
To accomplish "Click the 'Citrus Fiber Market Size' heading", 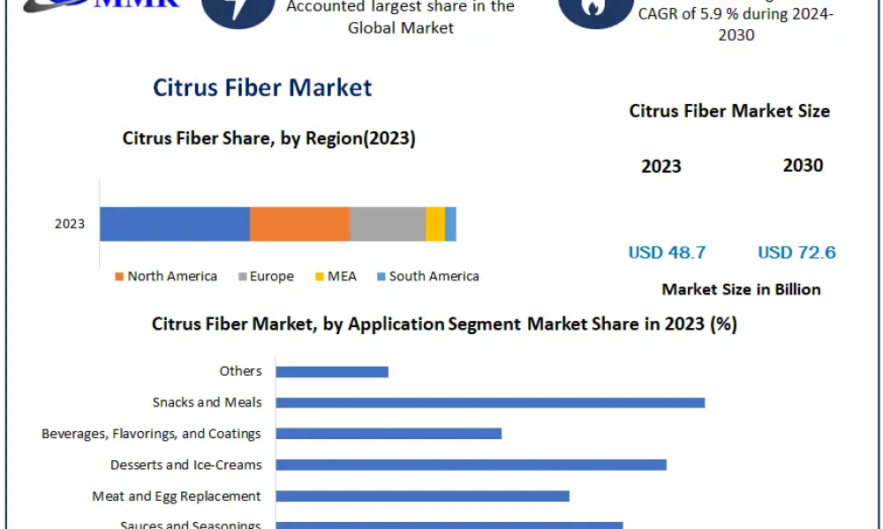I will click(729, 111).
